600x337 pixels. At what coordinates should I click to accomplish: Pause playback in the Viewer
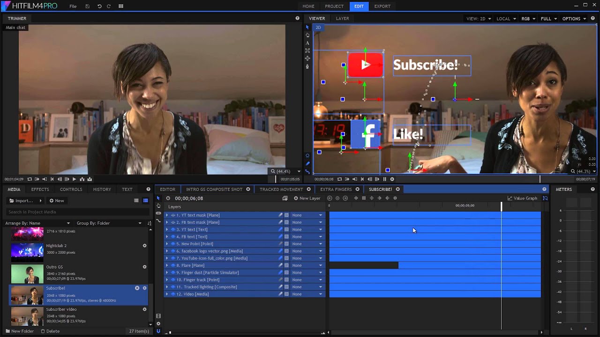385,179
